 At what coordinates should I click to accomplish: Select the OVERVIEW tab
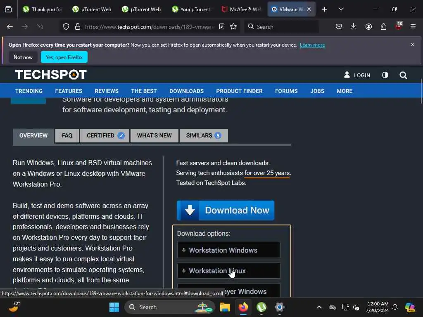tap(33, 135)
